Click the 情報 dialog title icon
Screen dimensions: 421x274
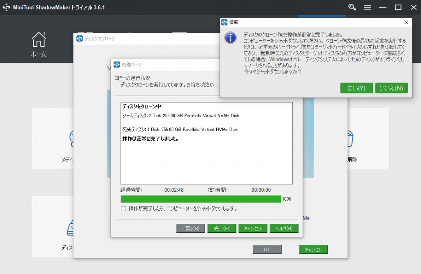[224, 22]
